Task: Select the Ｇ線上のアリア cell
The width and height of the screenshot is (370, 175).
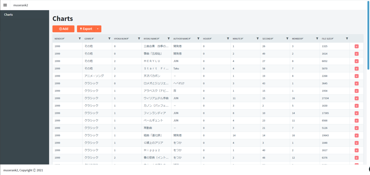Action: [x=156, y=143]
